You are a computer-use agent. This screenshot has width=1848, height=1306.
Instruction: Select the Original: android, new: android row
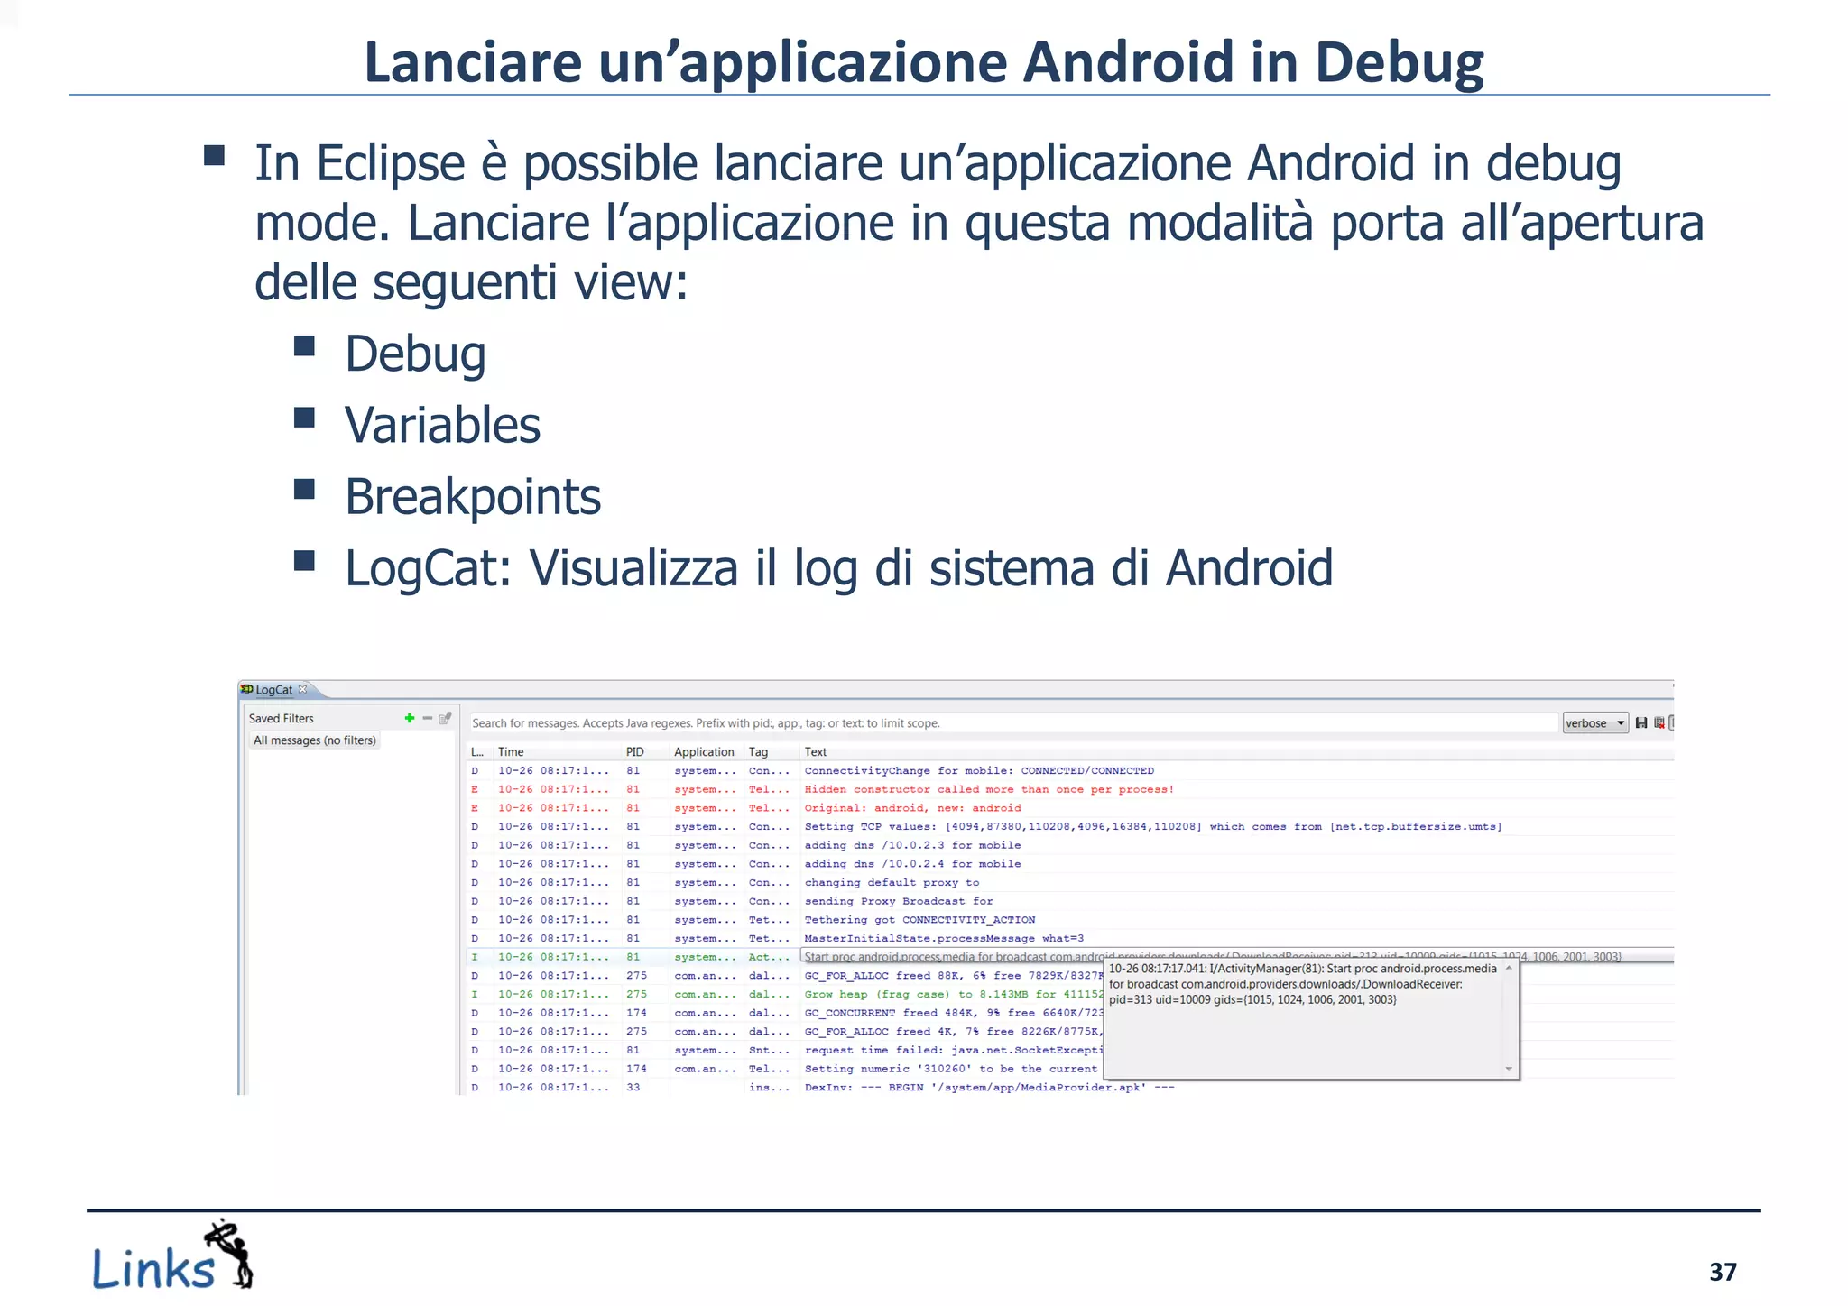pyautogui.click(x=1070, y=808)
